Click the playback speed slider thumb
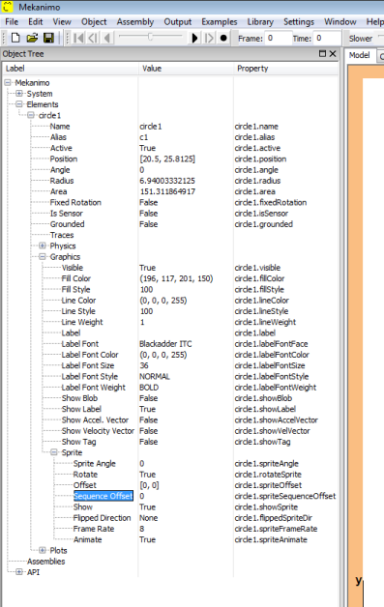 [150, 37]
